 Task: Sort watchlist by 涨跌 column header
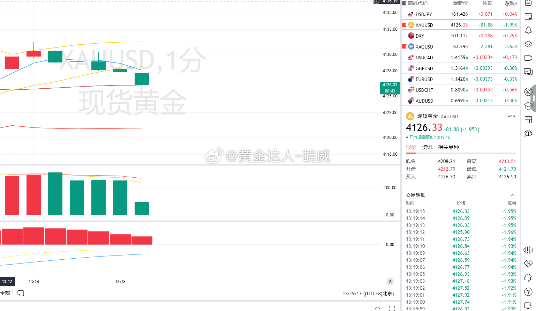tap(488, 3)
